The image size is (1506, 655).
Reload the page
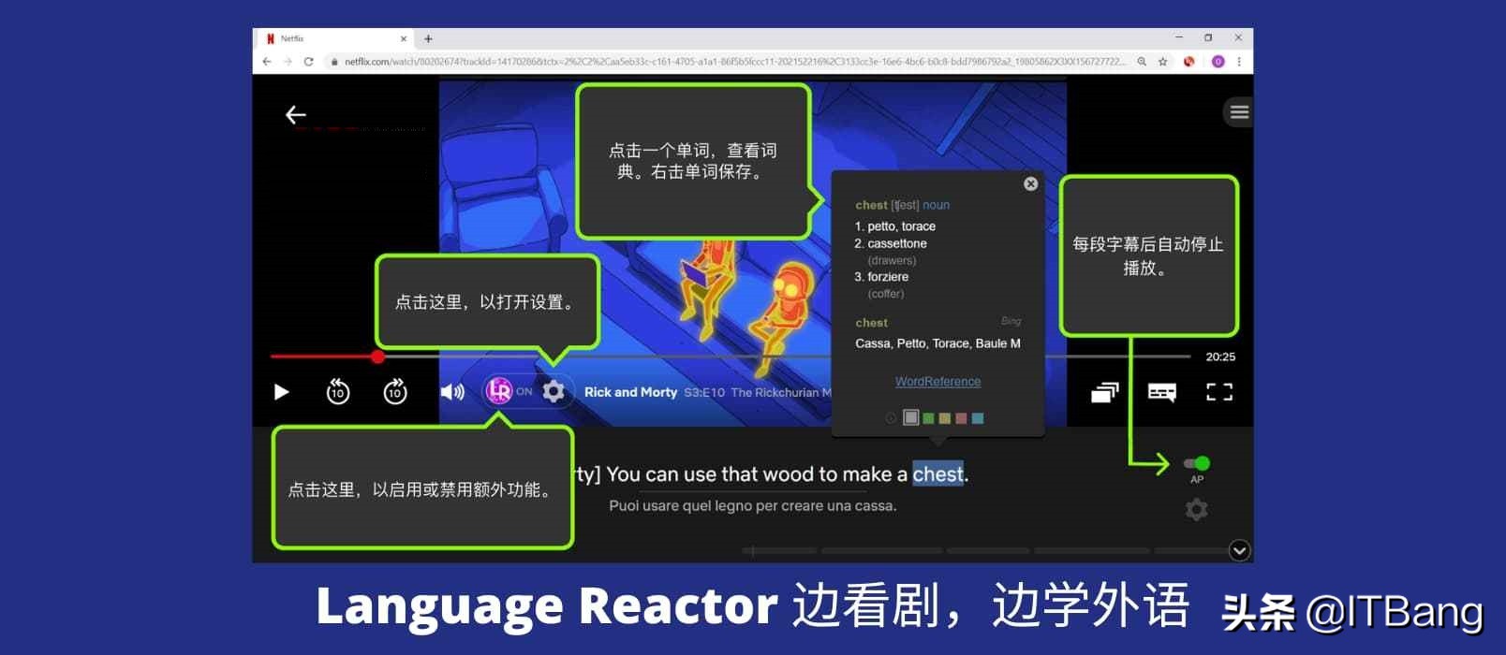click(308, 62)
